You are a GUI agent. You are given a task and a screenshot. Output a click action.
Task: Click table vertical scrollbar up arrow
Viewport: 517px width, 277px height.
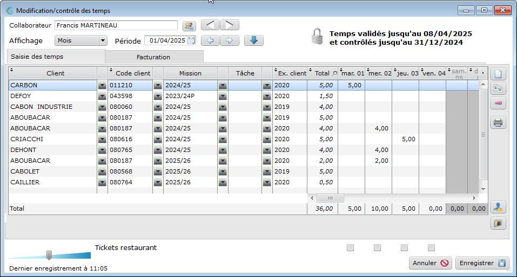[x=484, y=85]
